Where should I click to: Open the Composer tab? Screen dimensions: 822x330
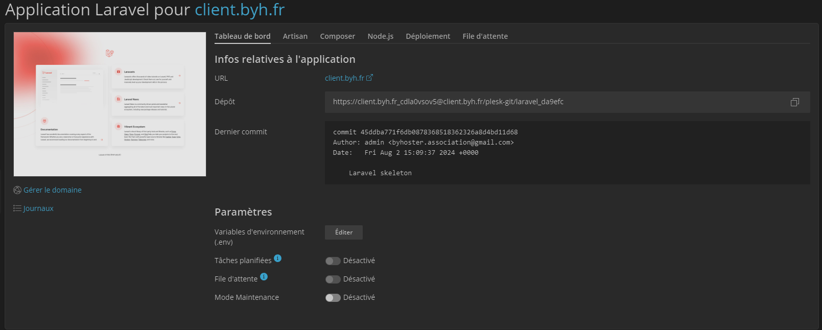pos(338,36)
